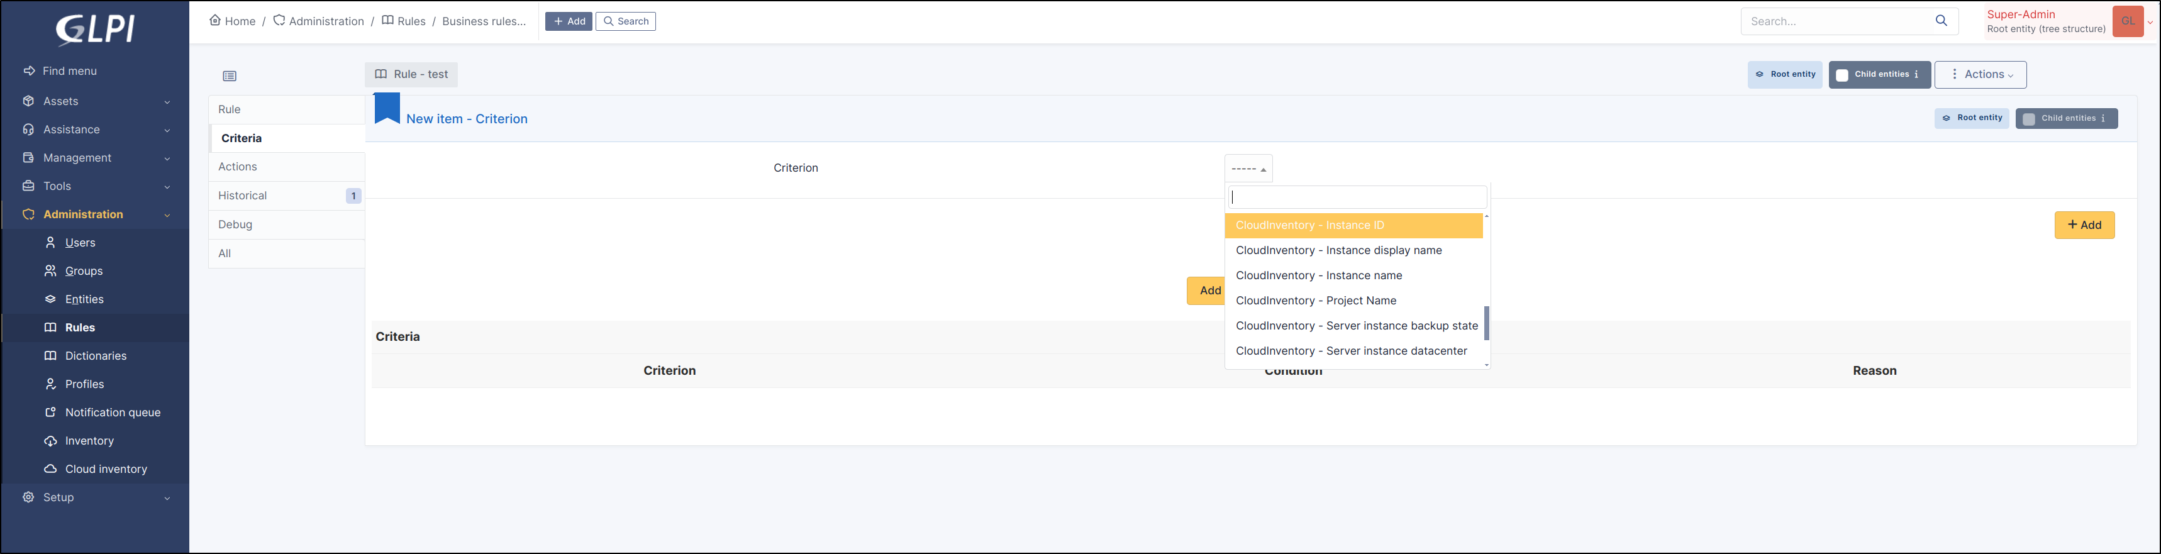Collapse the Criterion dropdown selector
Screen dimensions: 2161x554
[1248, 169]
